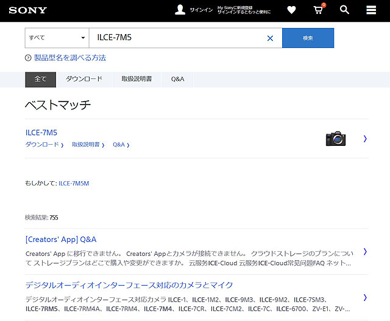Open the shopping cart icon
The width and height of the screenshot is (390, 321).
317,10
